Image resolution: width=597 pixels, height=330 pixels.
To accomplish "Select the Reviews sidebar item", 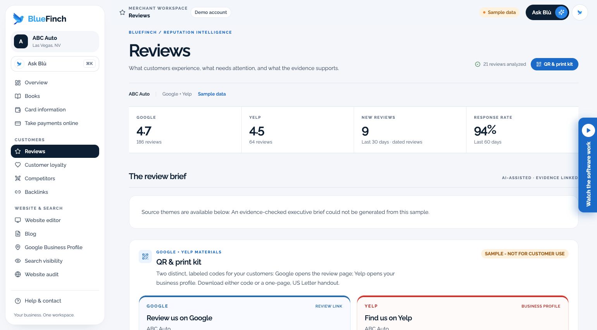I will coord(55,151).
